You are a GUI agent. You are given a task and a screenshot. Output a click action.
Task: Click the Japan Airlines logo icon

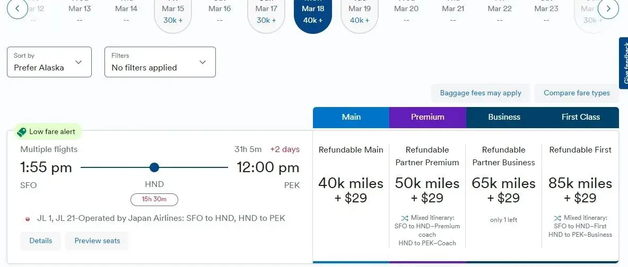[28, 219]
